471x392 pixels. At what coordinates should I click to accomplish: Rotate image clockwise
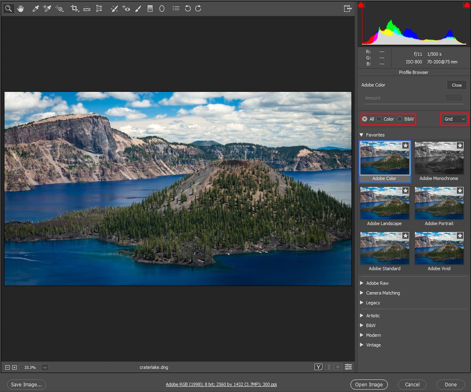click(x=198, y=9)
